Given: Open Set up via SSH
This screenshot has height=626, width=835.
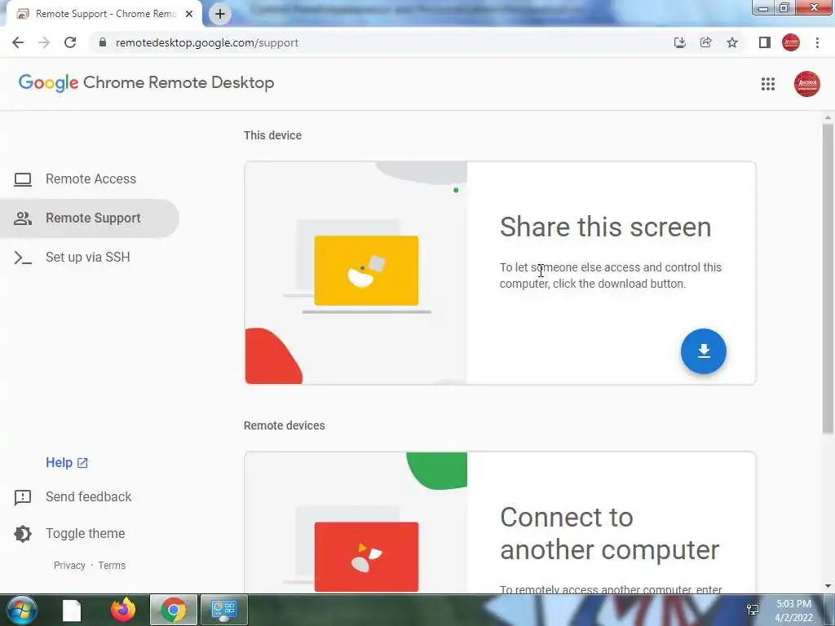Looking at the screenshot, I should pos(90,257).
